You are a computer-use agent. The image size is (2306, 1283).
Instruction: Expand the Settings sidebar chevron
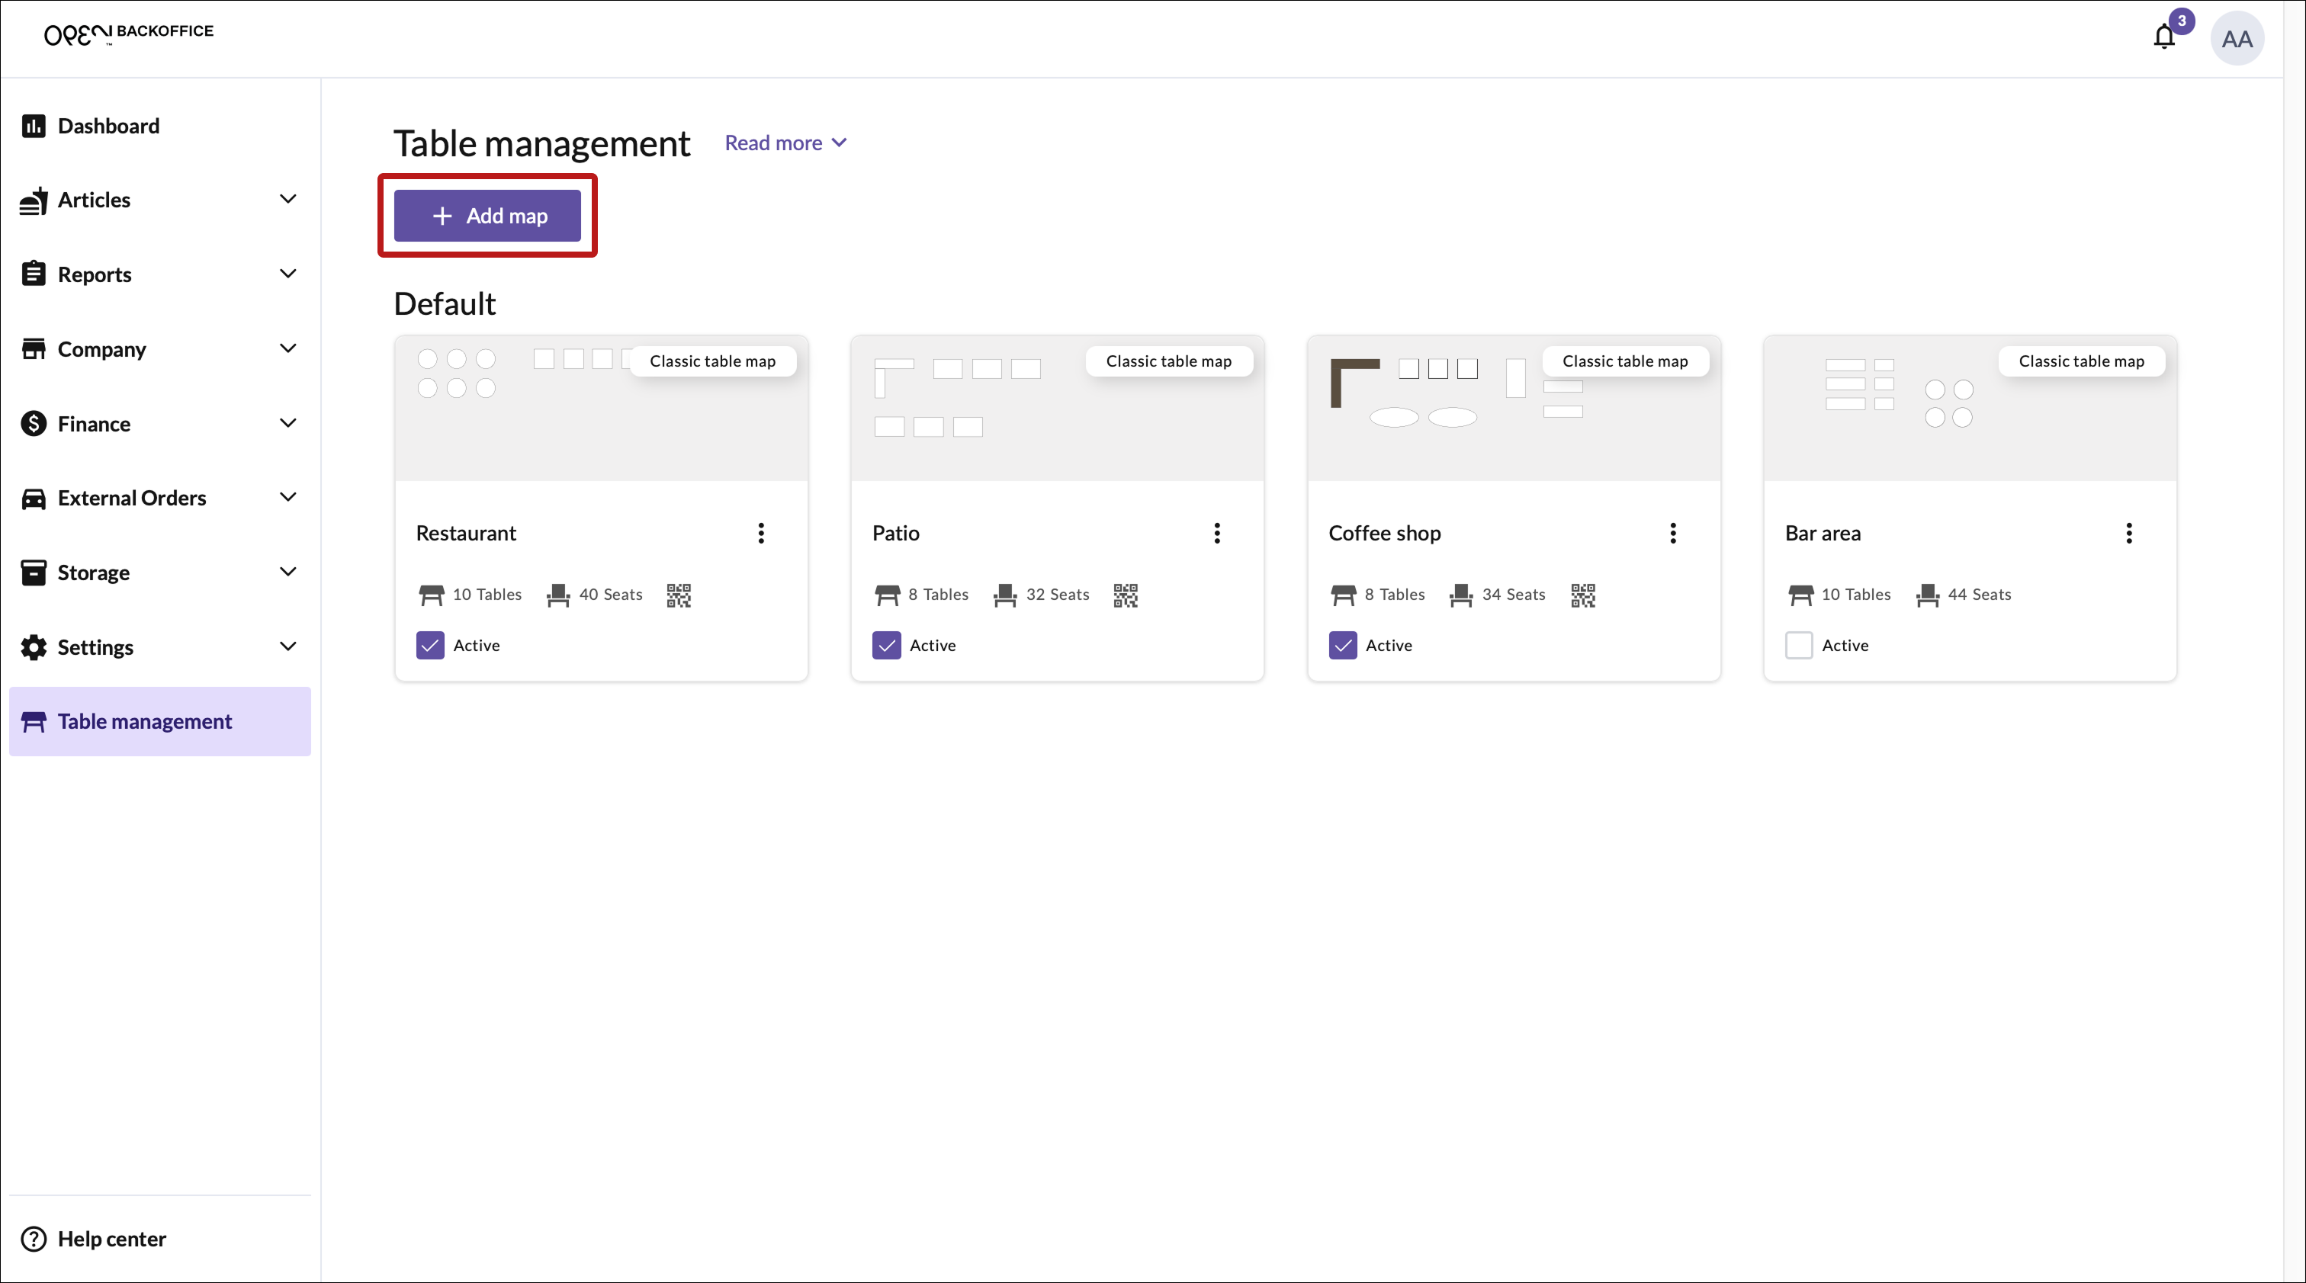pyautogui.click(x=287, y=646)
